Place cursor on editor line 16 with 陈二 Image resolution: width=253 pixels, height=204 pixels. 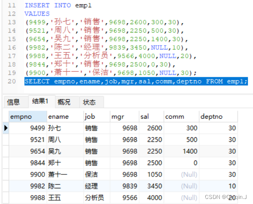[x=107, y=48]
